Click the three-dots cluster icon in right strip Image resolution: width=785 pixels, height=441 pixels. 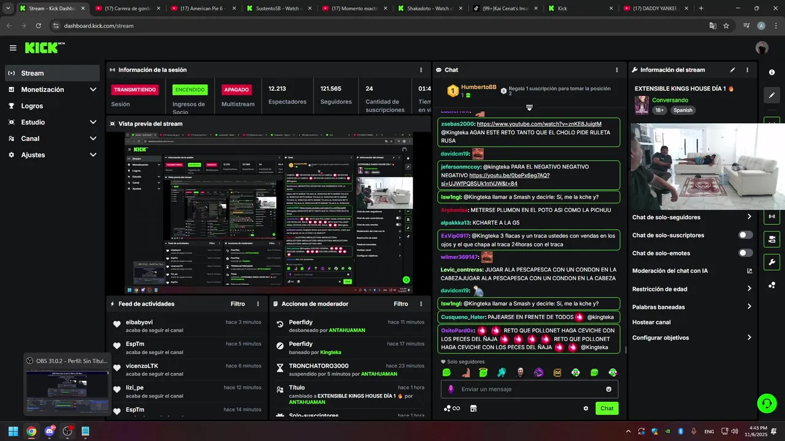(772, 285)
